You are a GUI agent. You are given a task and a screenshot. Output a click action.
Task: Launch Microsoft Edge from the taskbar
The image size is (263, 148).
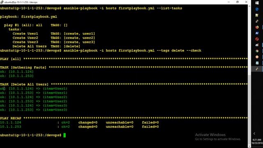pyautogui.click(x=257, y=9)
